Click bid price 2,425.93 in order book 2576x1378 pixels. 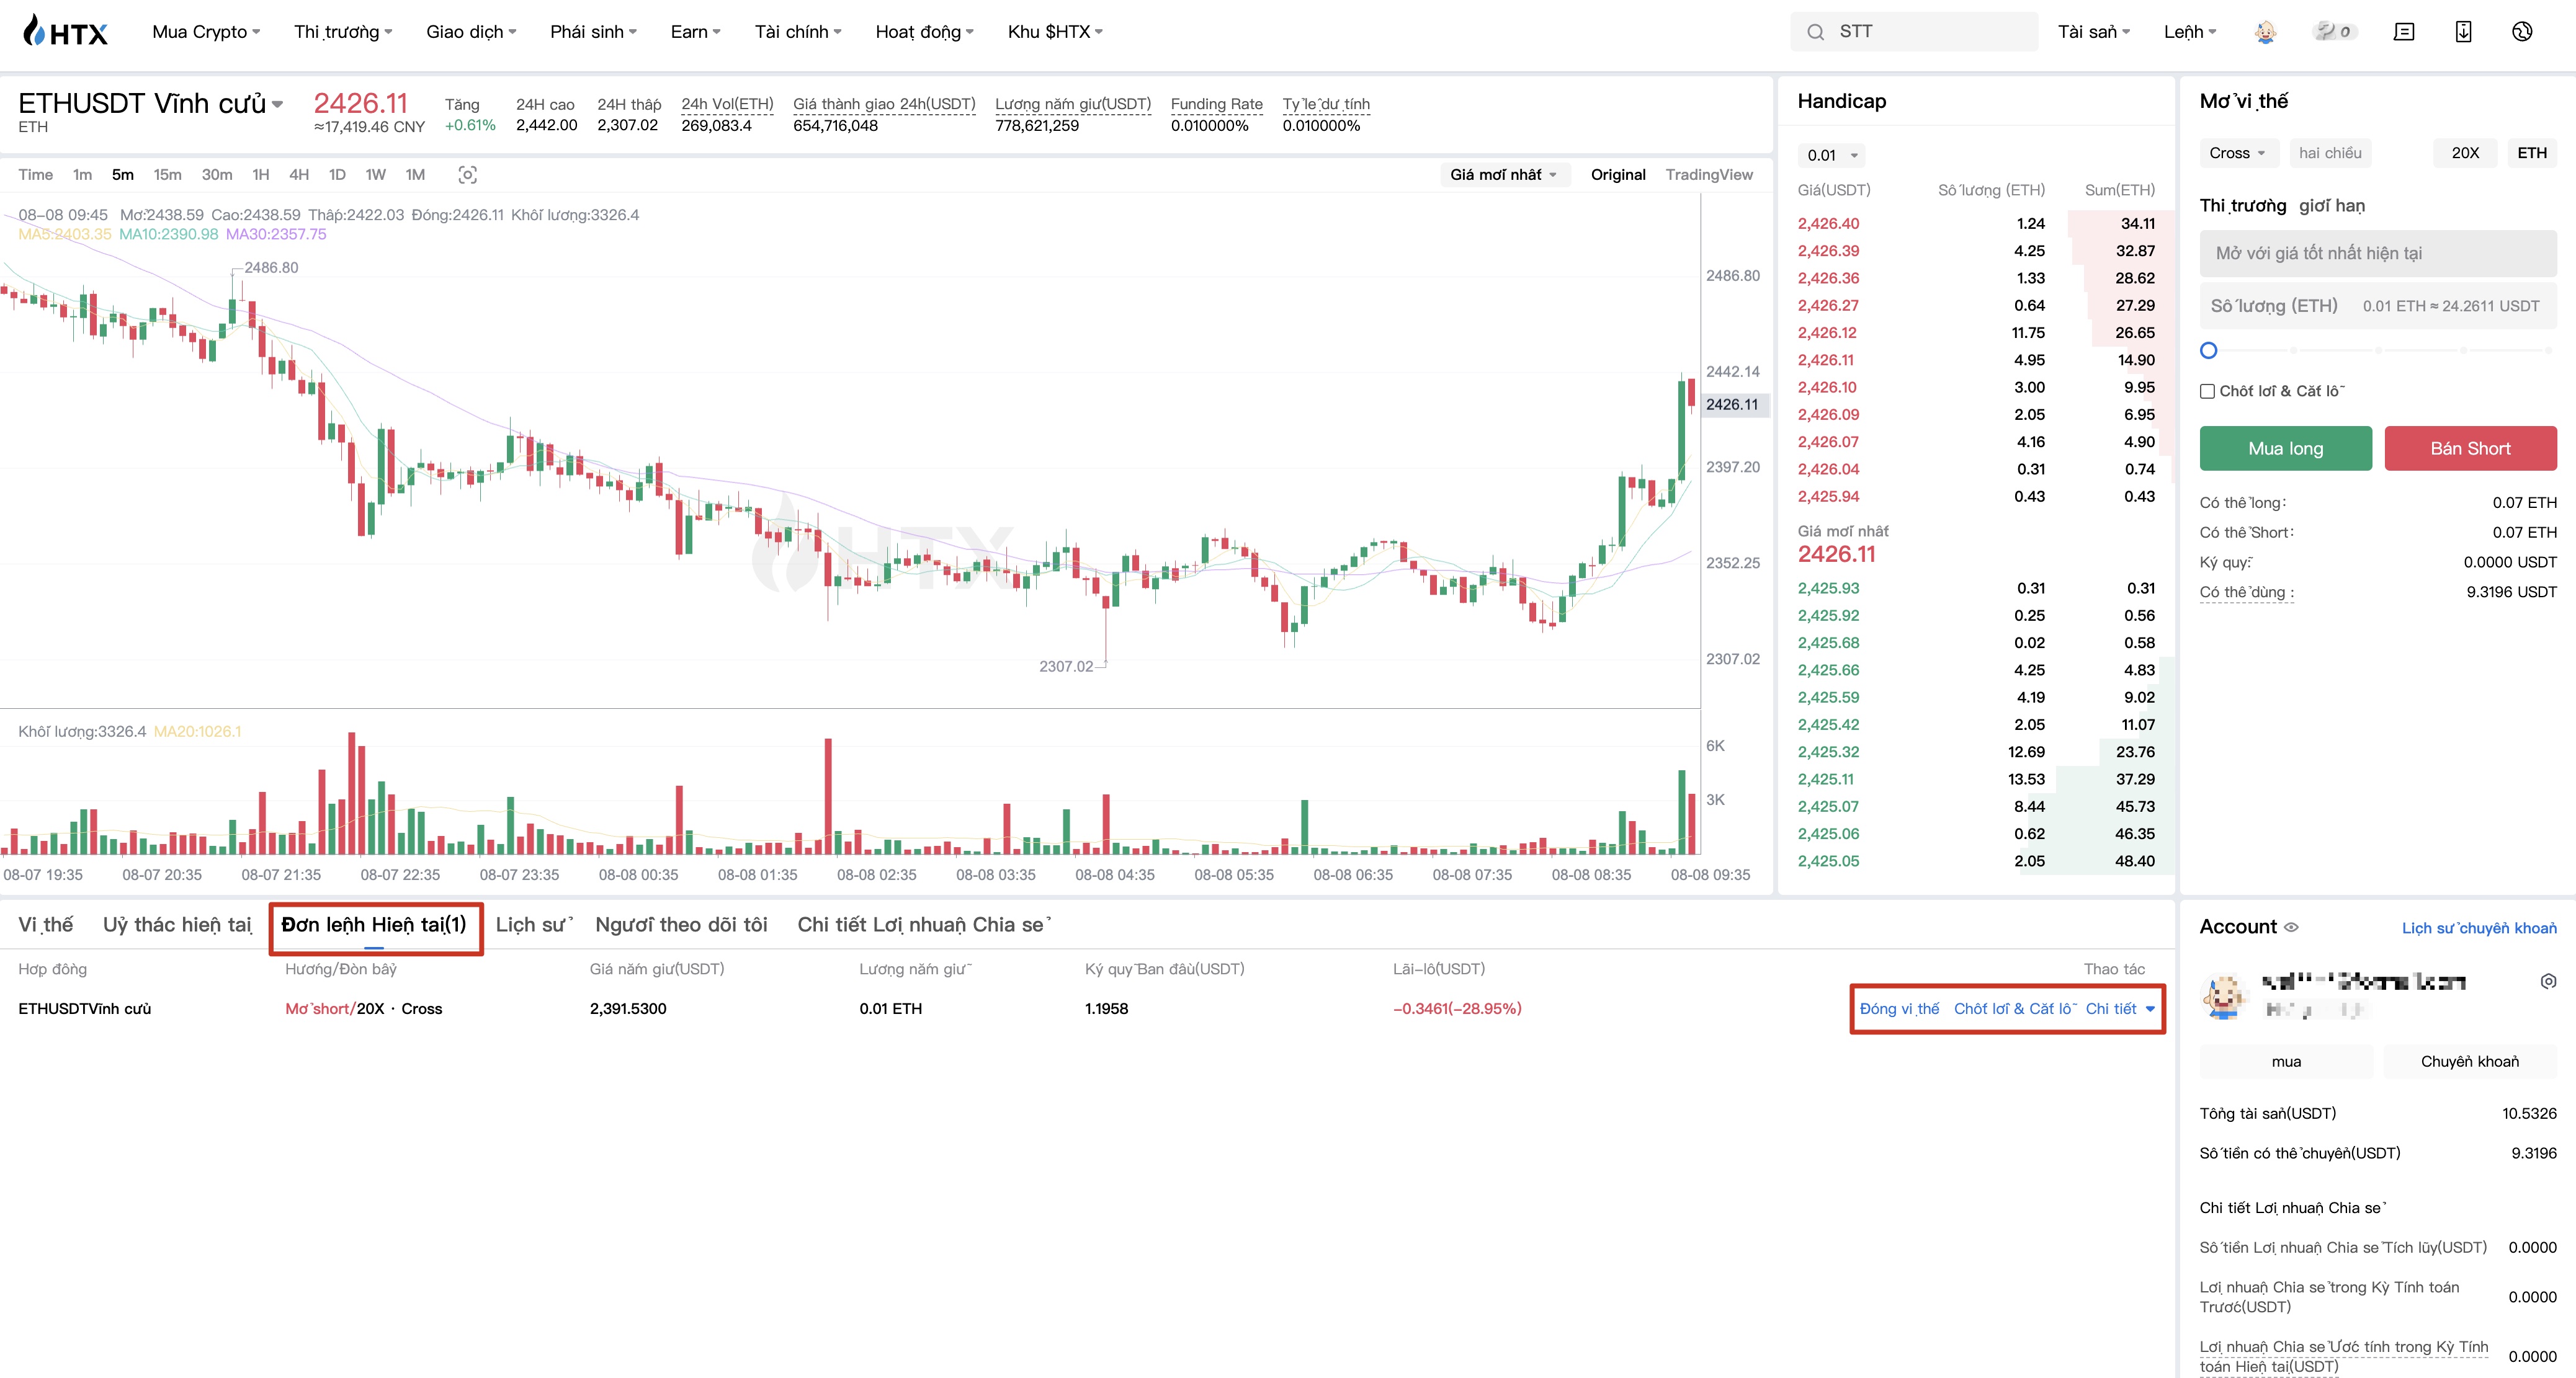[1828, 589]
